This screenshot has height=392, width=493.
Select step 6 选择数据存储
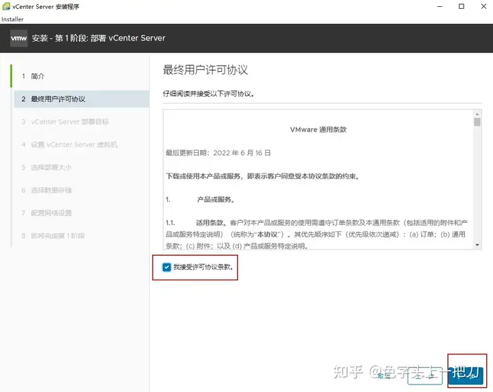click(81, 191)
